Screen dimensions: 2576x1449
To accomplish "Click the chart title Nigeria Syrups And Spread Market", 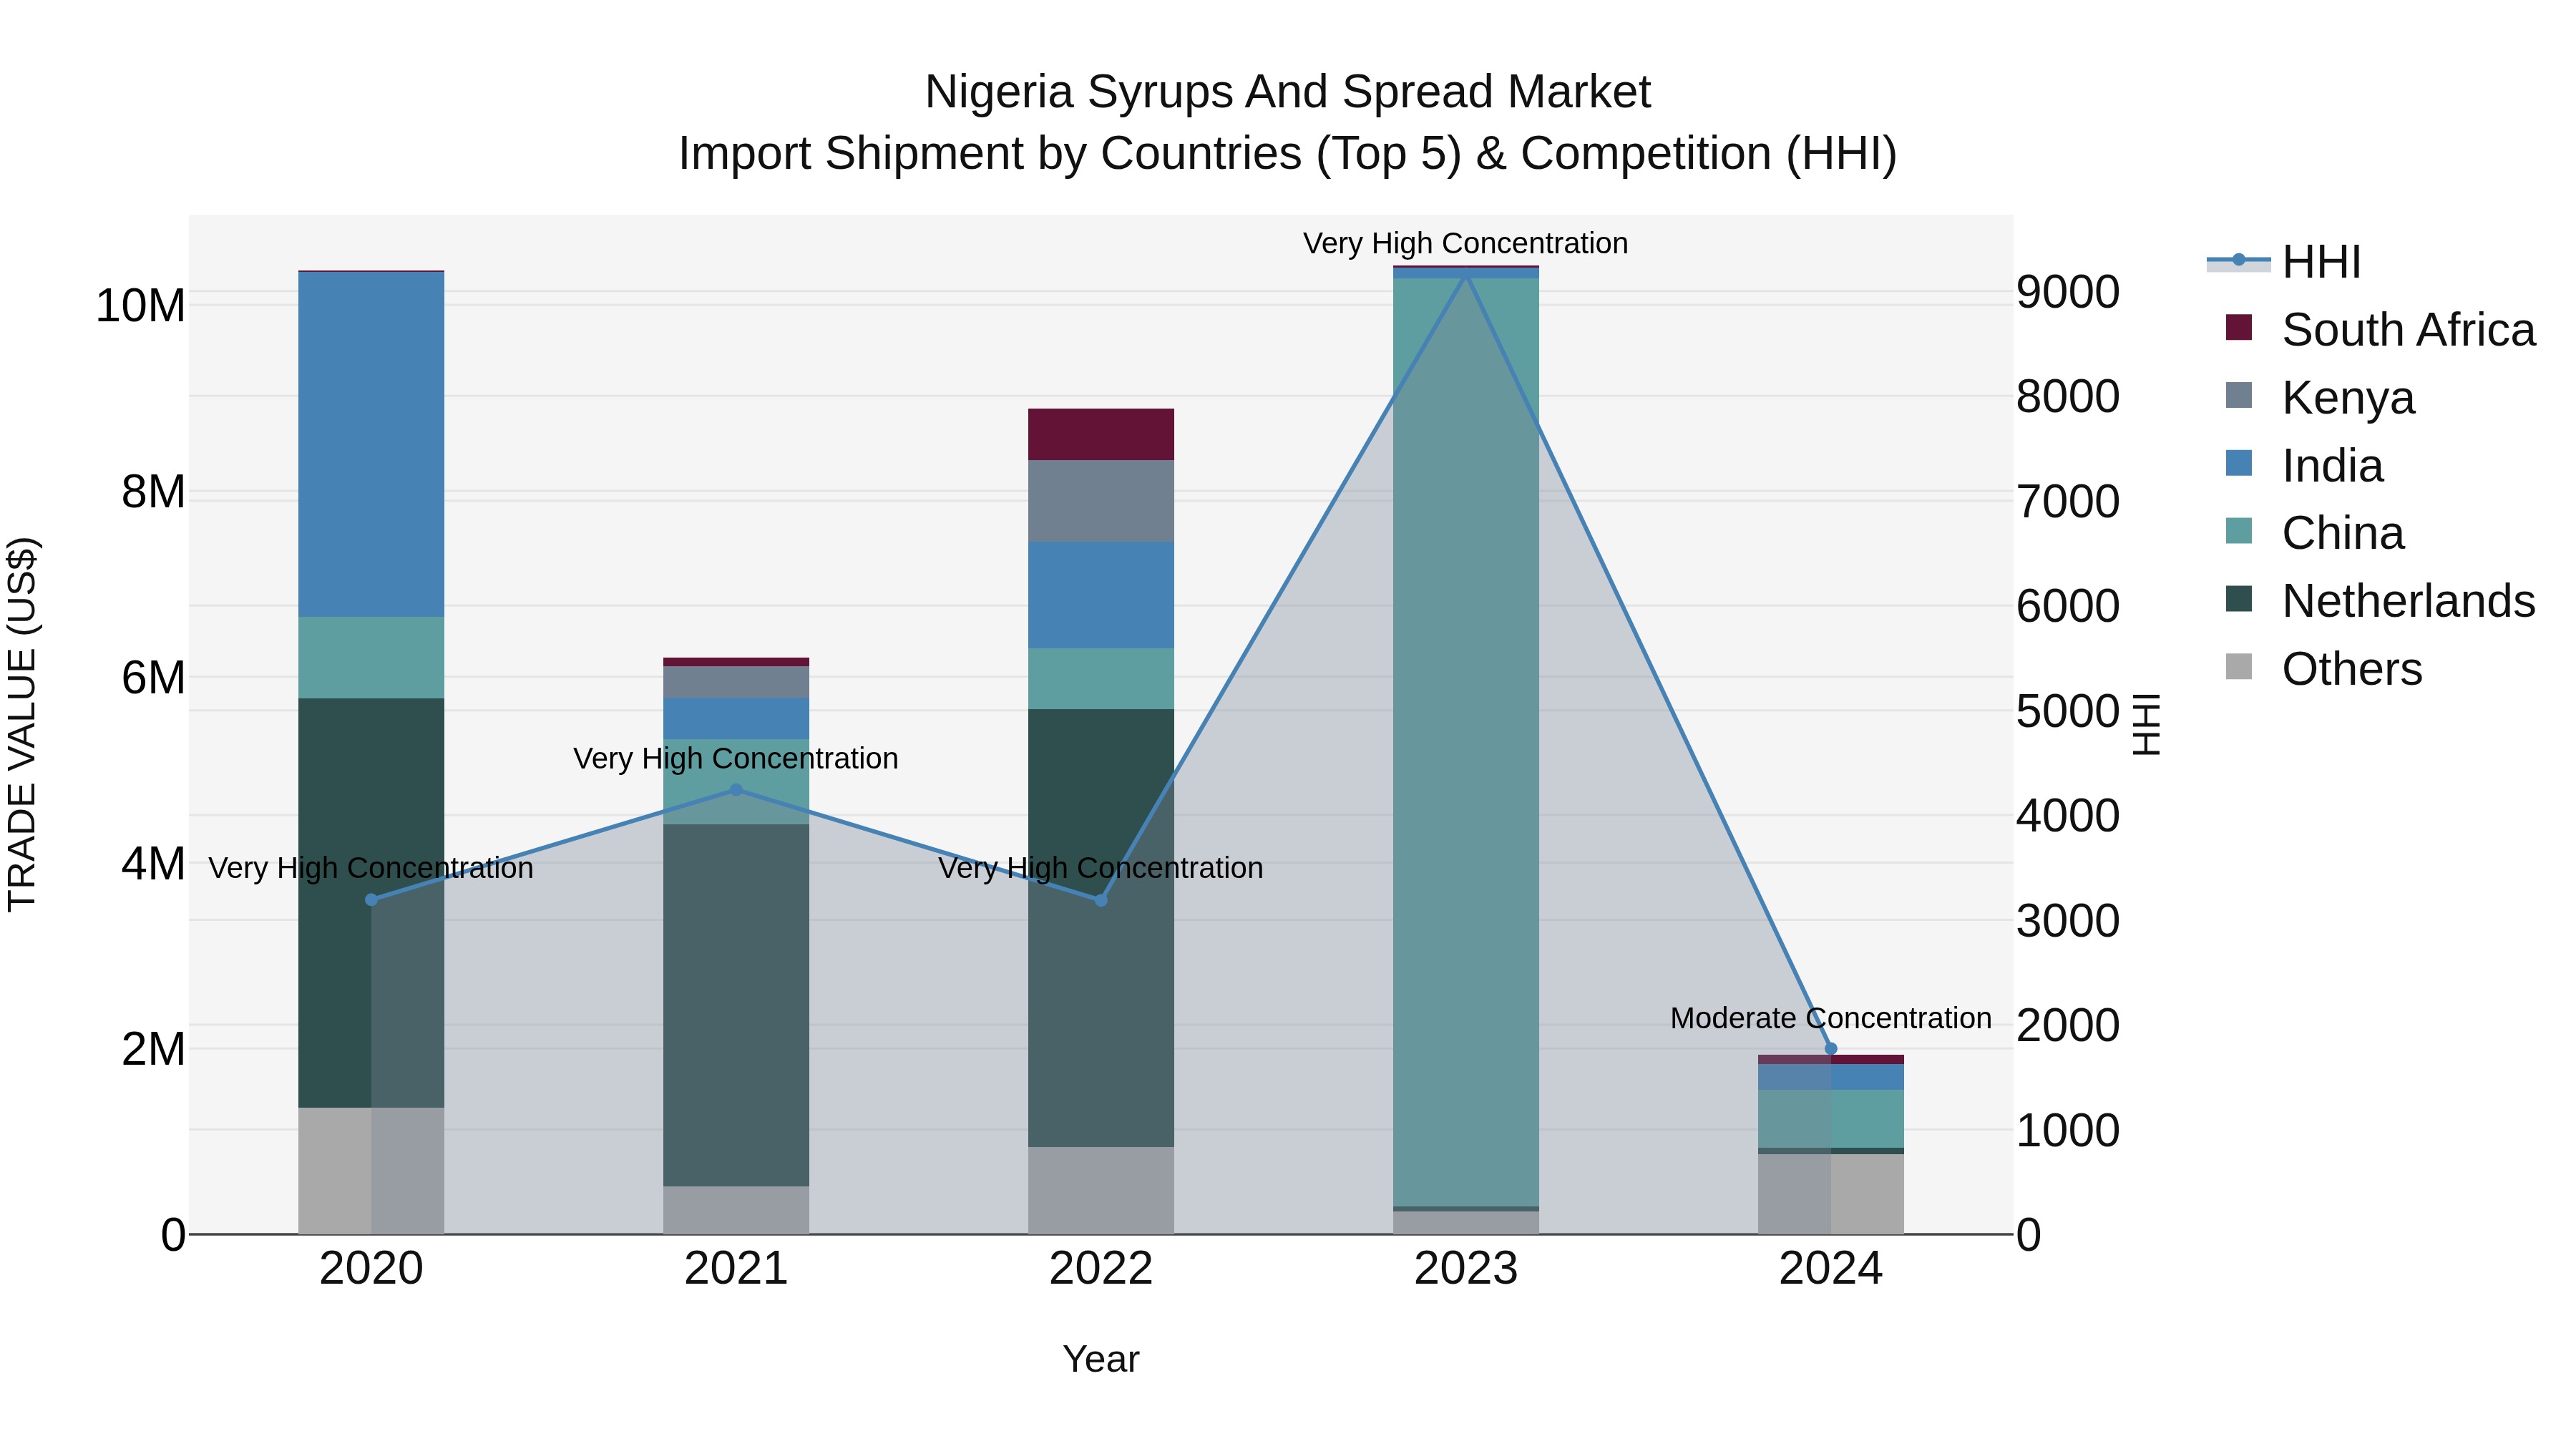I will 1288,92.
